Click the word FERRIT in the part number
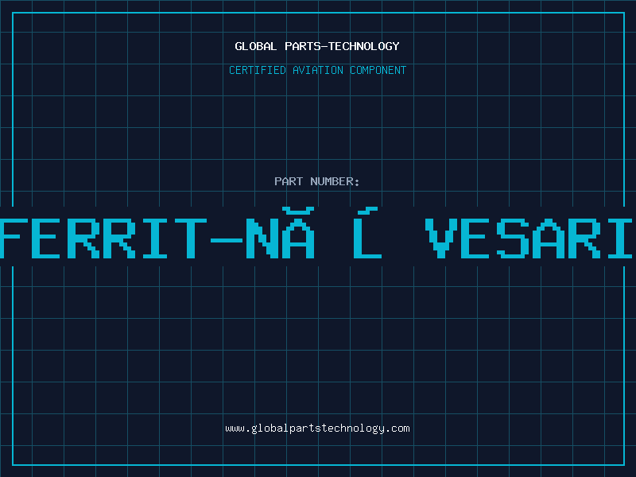Screen dimensions: 636x477 pos(98,237)
